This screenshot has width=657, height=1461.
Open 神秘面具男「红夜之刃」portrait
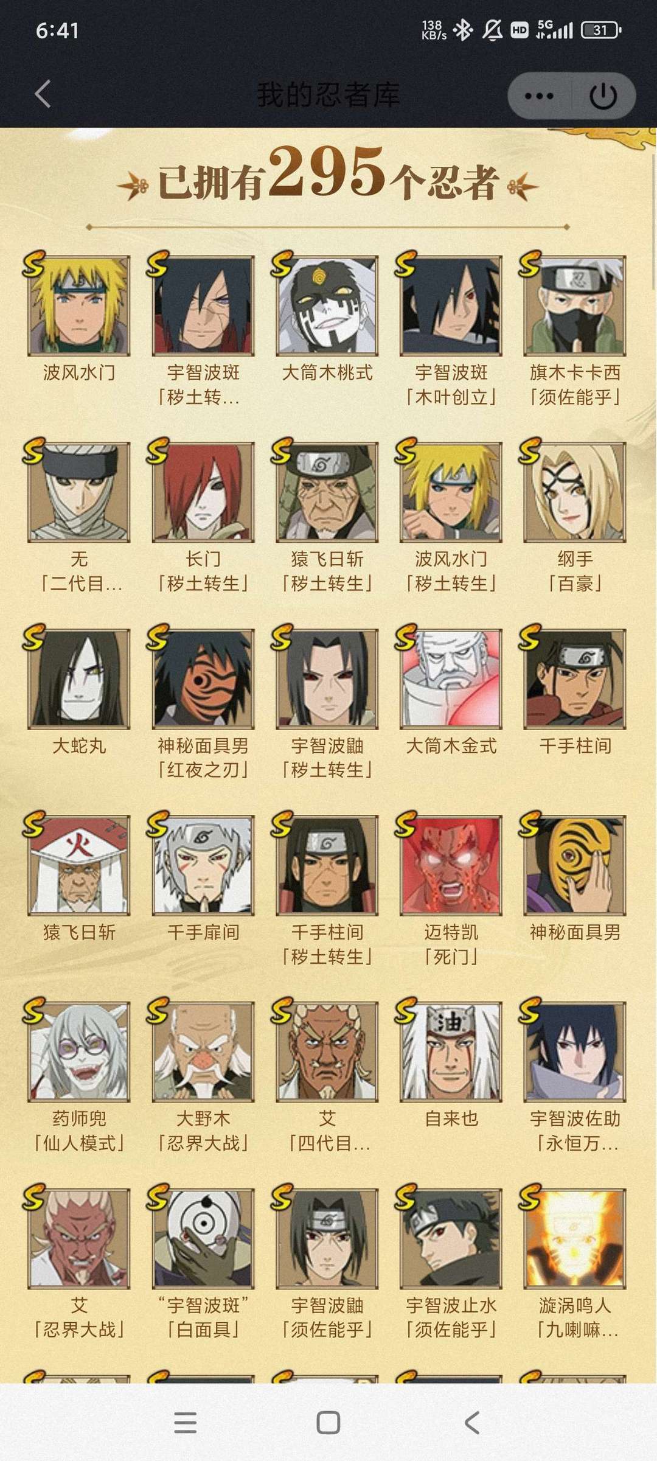pyautogui.click(x=203, y=679)
